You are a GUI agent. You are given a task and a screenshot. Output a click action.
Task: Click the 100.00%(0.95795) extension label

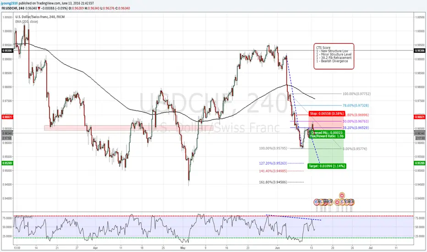[x=273, y=148]
